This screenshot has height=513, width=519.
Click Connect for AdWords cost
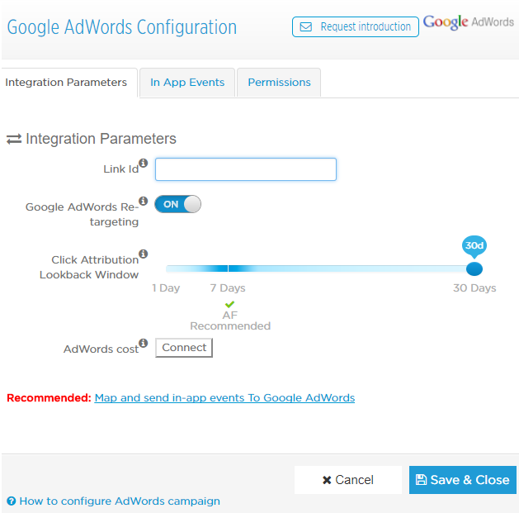pos(184,348)
